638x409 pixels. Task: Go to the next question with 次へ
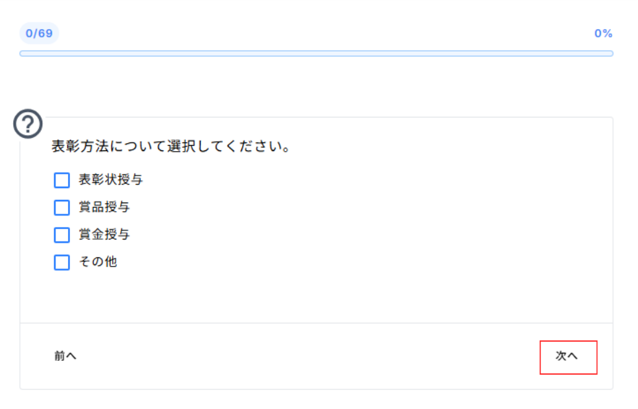coord(568,357)
